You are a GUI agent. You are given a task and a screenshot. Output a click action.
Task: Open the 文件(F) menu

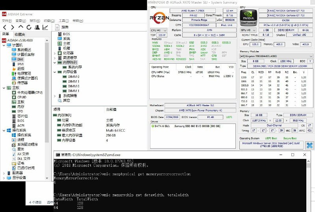point(7,21)
